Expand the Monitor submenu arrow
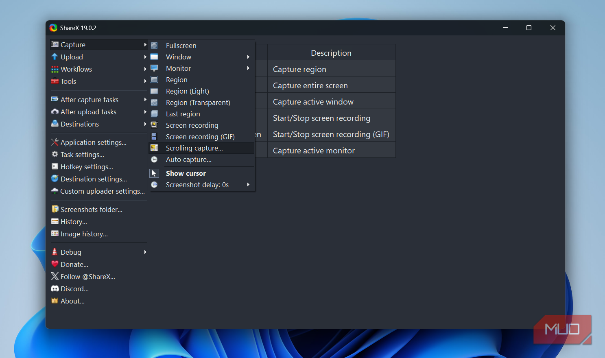 pyautogui.click(x=248, y=68)
